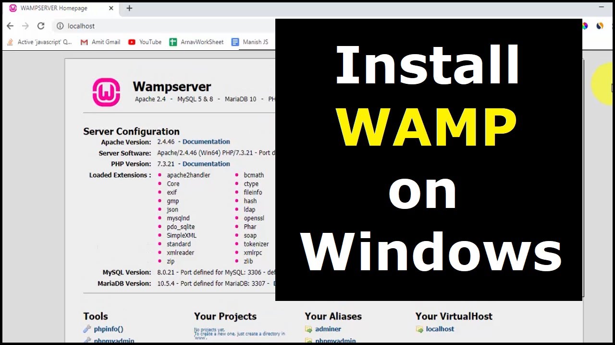Viewport: 615px width, 345px height.
Task: Open Apache Version Documentation link
Action: (x=206, y=142)
